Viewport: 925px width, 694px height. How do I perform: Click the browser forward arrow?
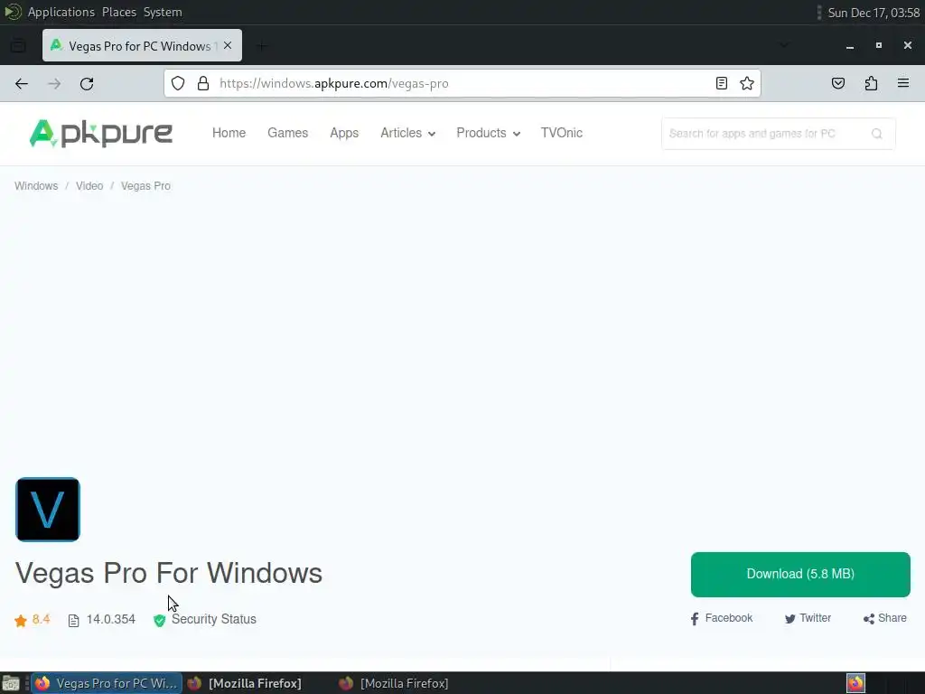[54, 84]
